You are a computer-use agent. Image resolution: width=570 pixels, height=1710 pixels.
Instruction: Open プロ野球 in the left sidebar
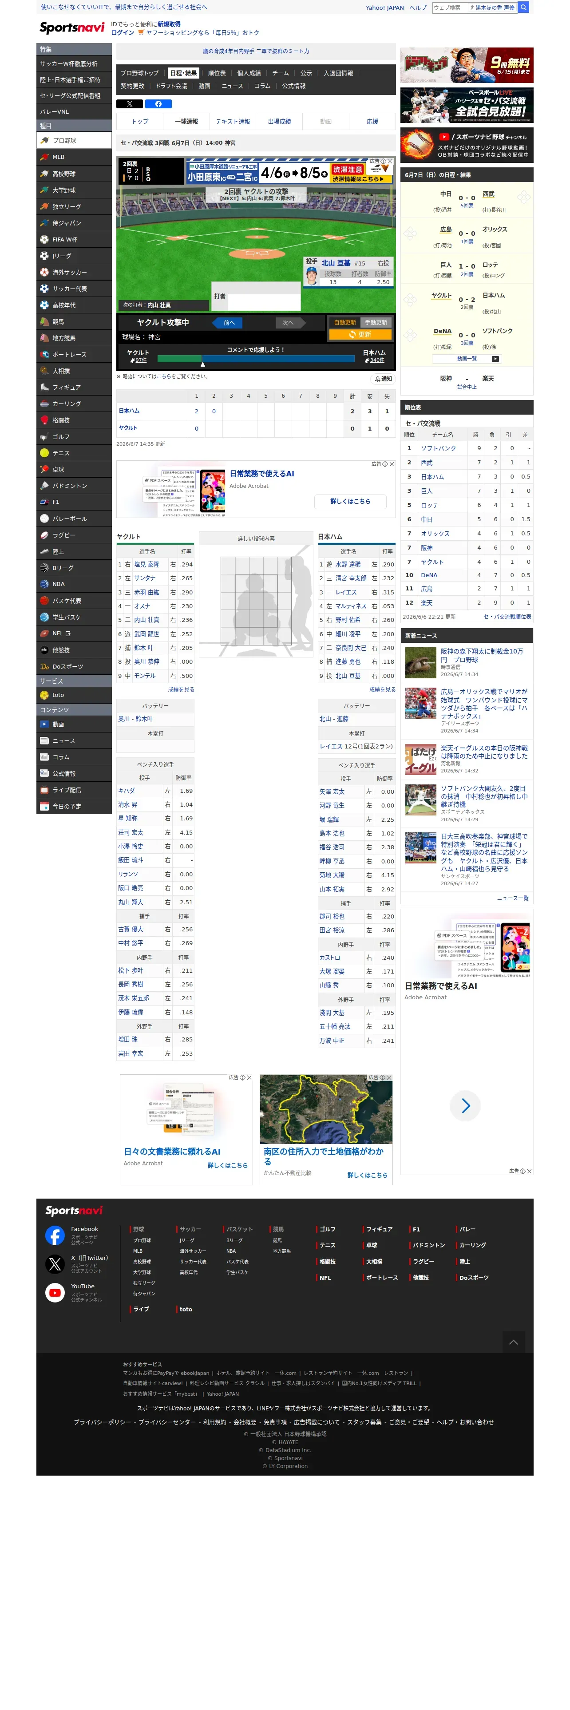pyautogui.click(x=74, y=141)
